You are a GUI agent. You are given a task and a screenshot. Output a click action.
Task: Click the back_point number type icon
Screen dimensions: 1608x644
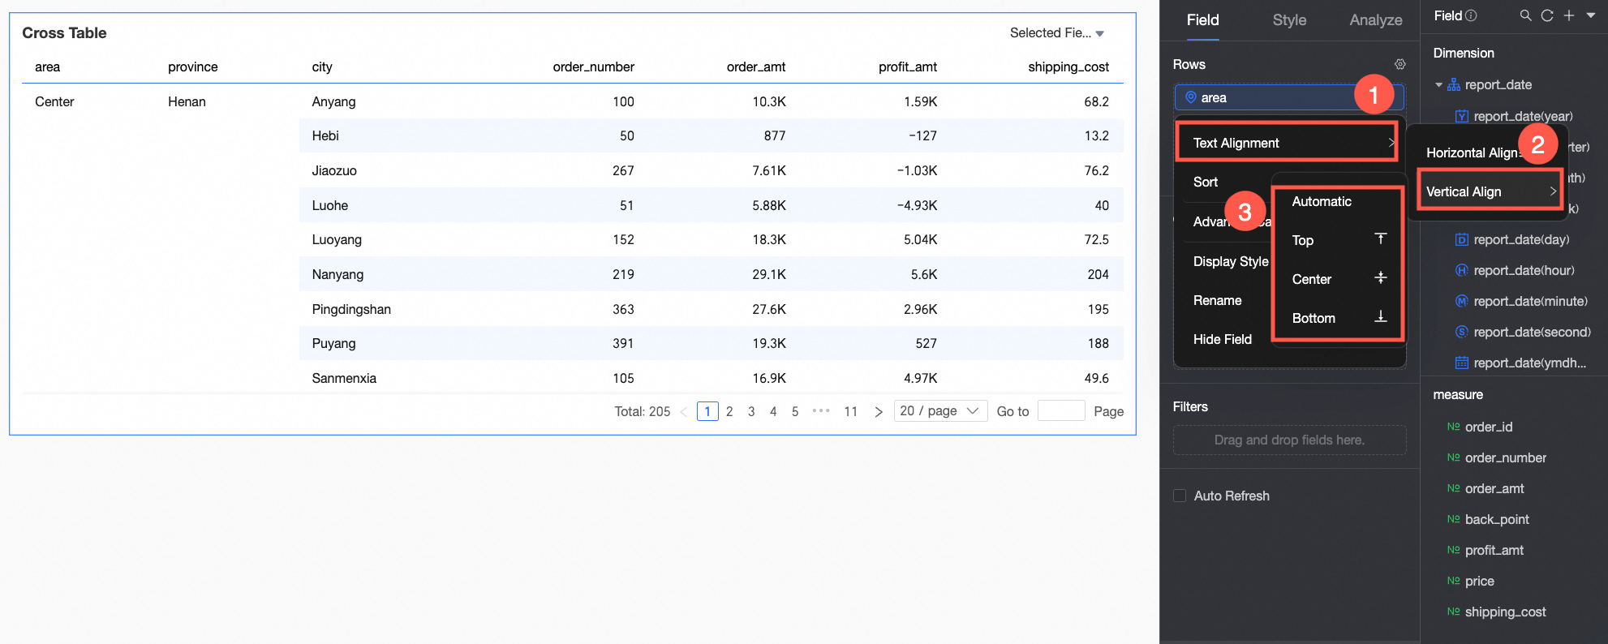[x=1454, y=519]
